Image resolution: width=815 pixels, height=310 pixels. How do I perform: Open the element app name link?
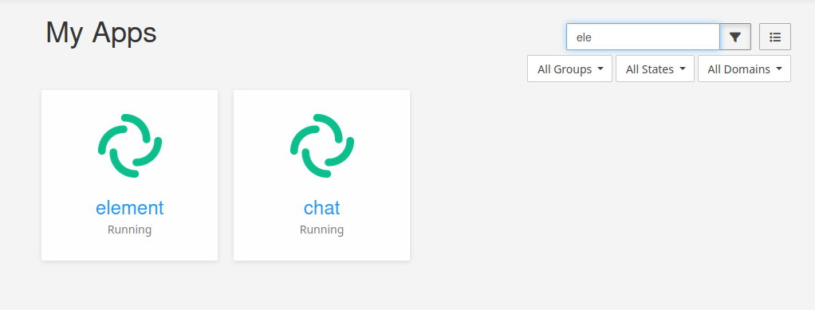(129, 208)
